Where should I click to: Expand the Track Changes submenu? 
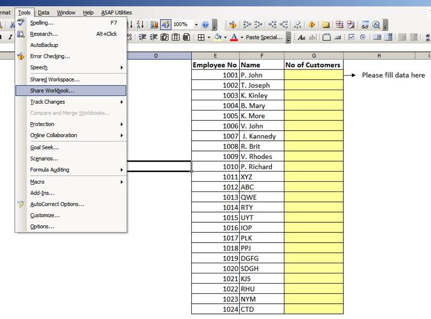tap(48, 102)
